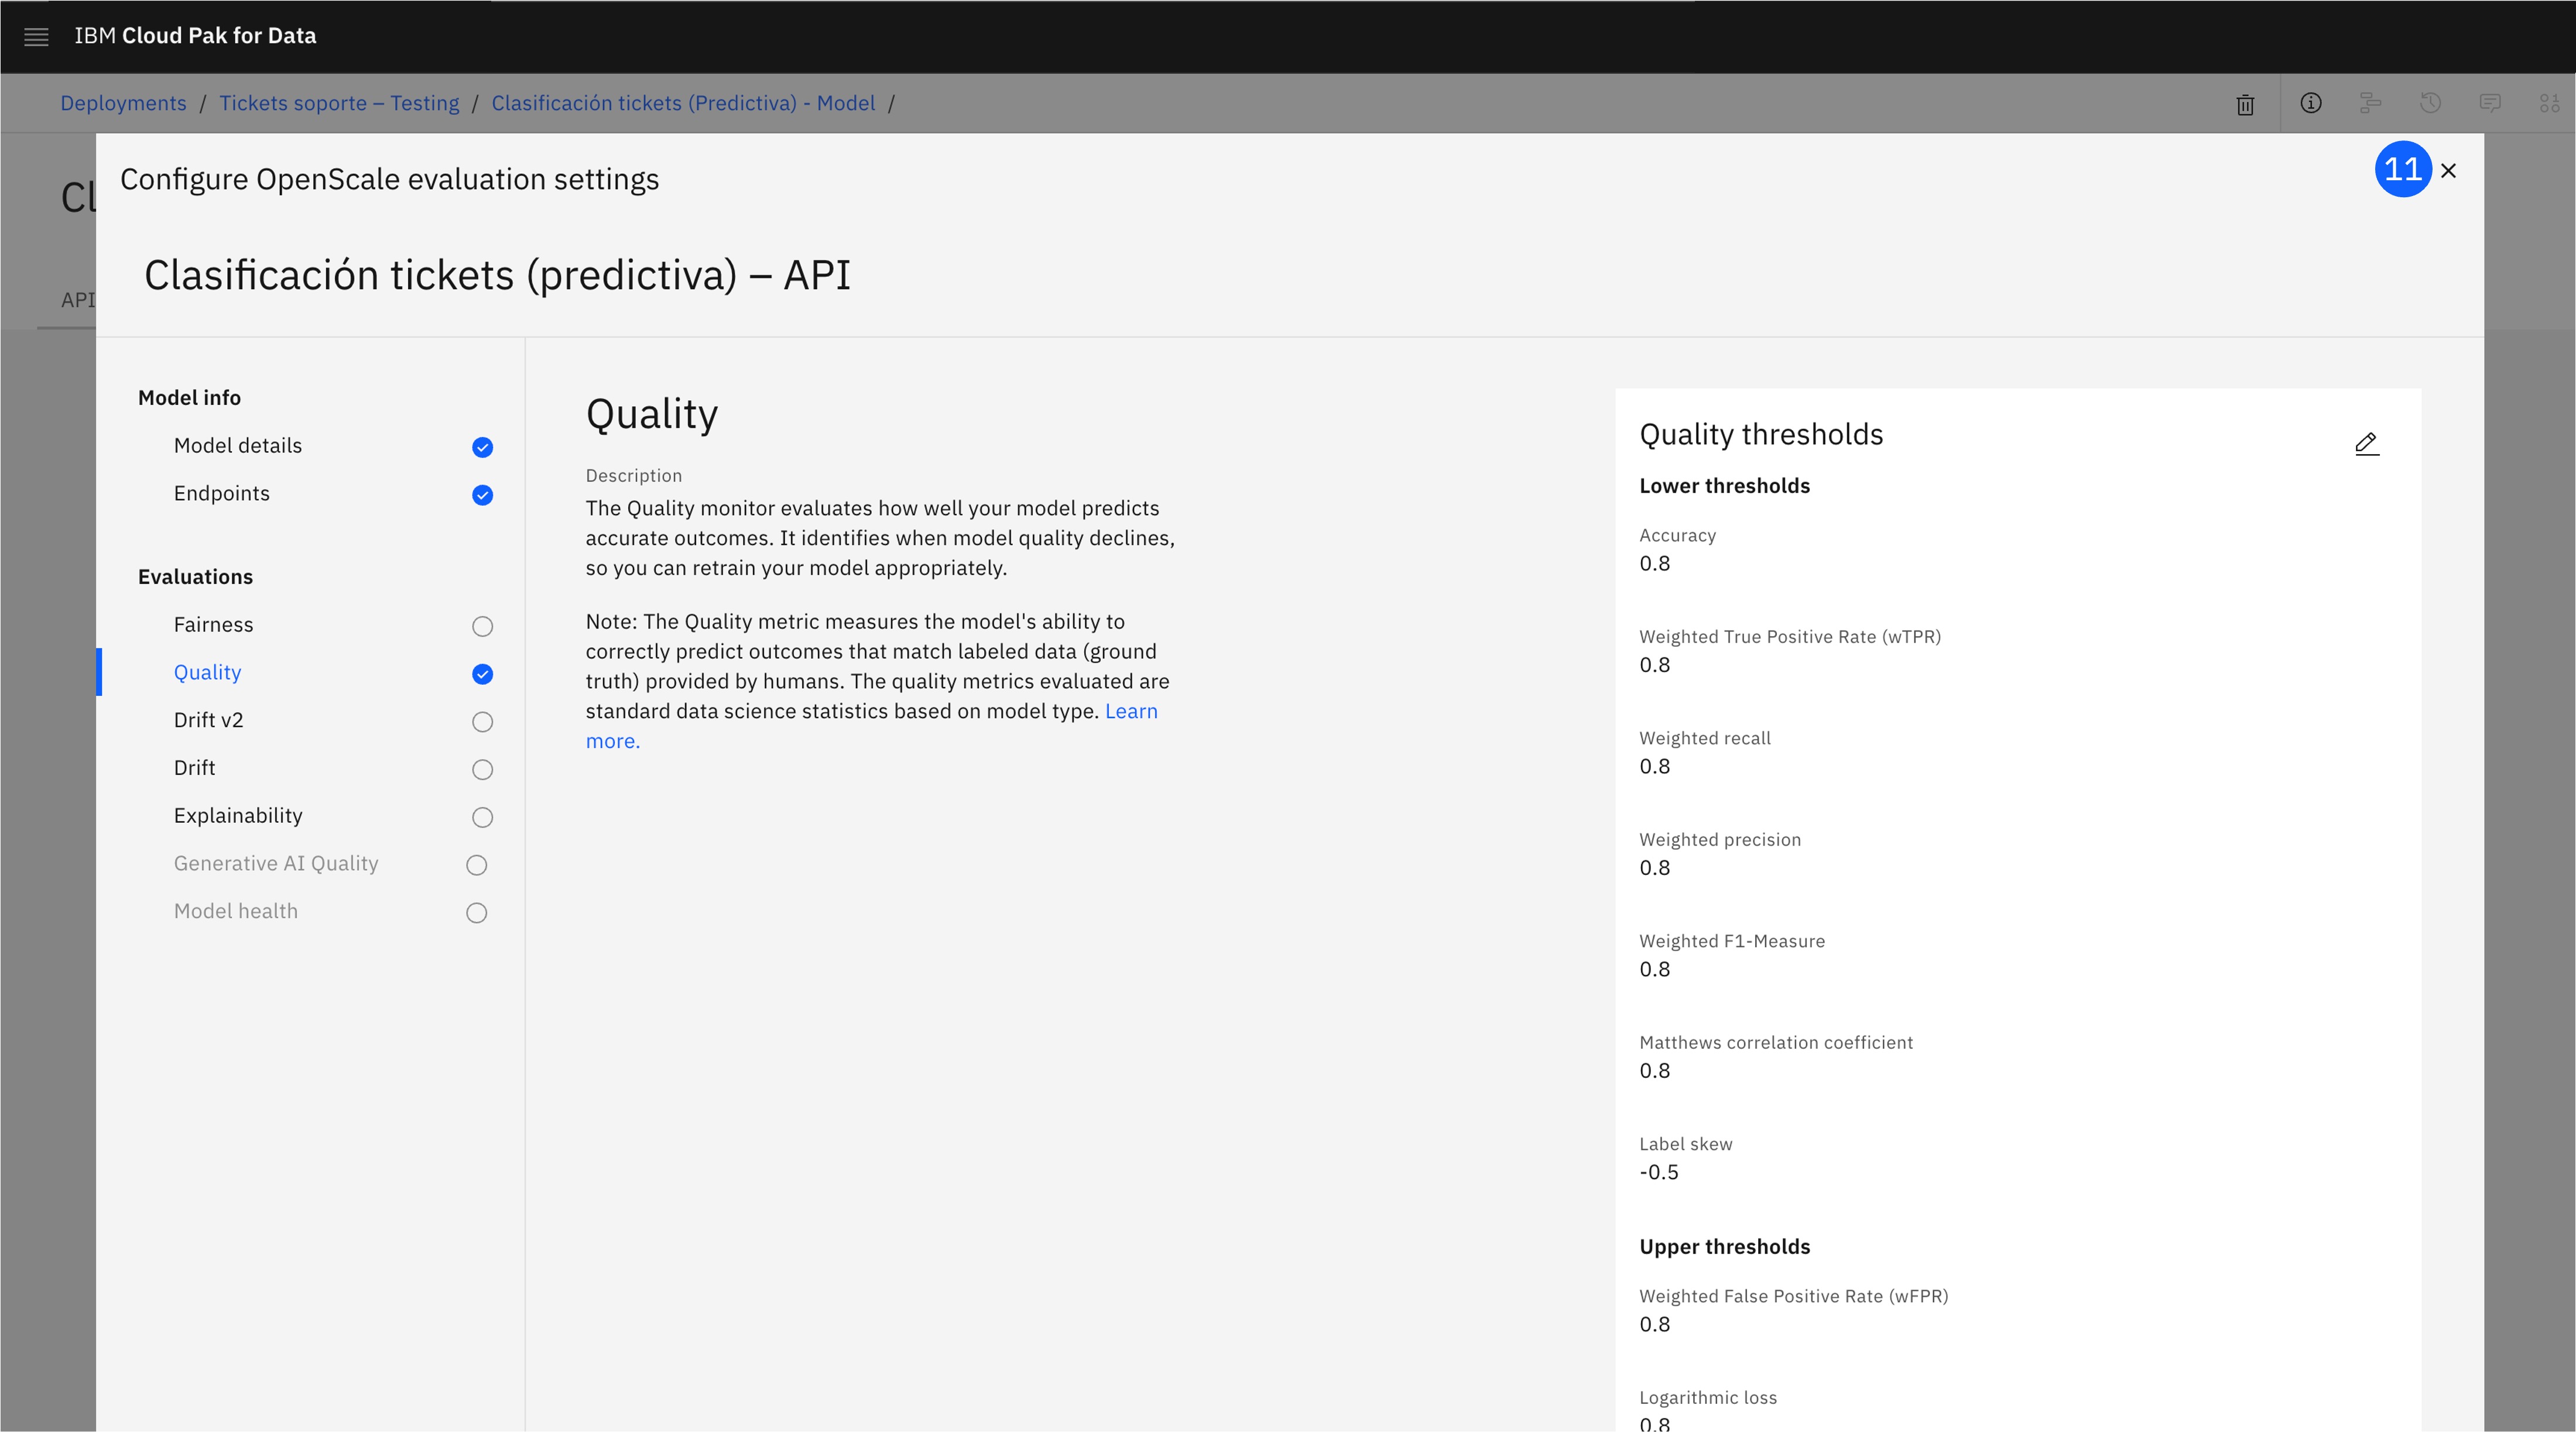Open the hamburger navigation menu
The image size is (2576, 1432).
pos(36,37)
